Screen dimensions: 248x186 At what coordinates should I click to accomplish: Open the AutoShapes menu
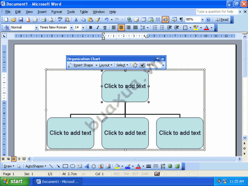click(x=36, y=166)
